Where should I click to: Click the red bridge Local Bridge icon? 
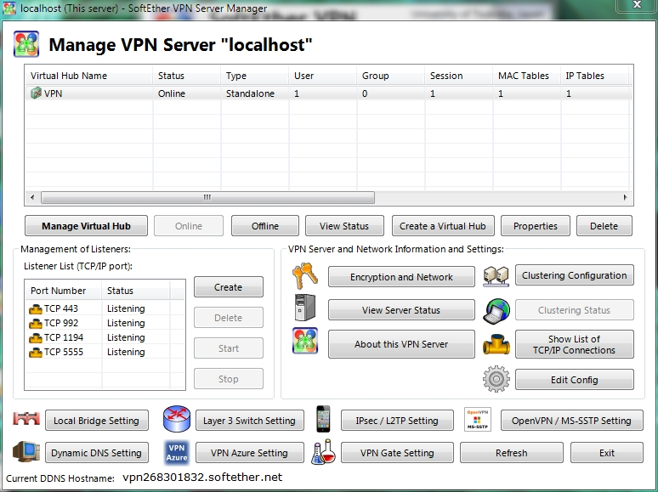[x=26, y=419]
